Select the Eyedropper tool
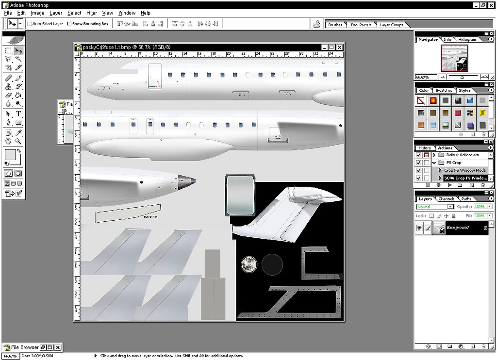The width and height of the screenshot is (497, 361). (x=18, y=132)
